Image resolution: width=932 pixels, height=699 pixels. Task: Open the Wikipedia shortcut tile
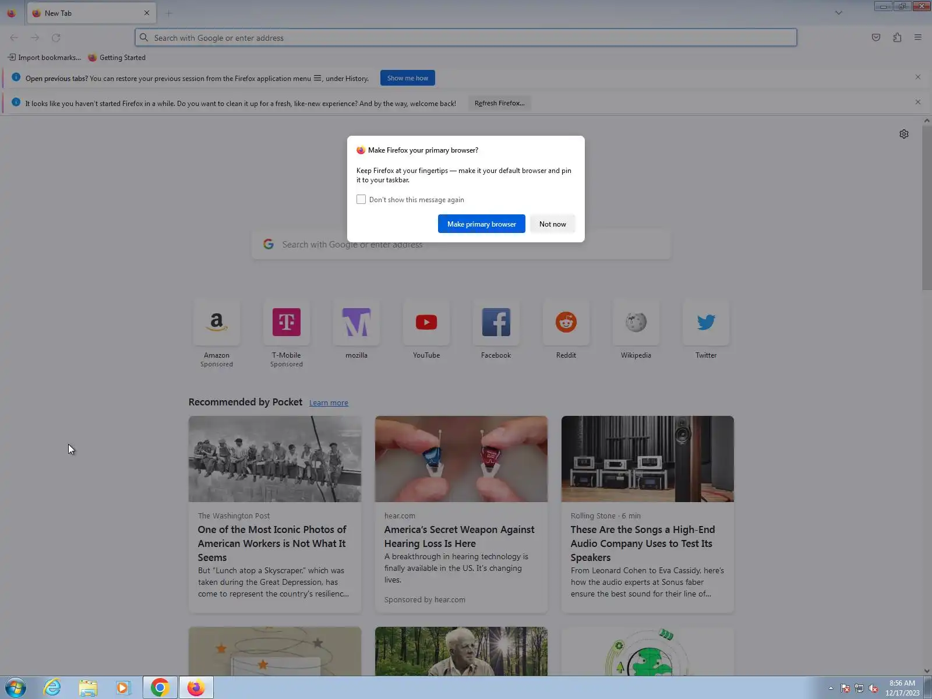pos(636,330)
